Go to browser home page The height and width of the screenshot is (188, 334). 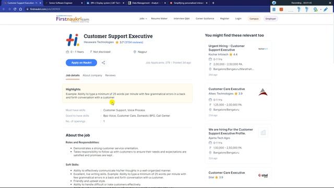[20, 9]
